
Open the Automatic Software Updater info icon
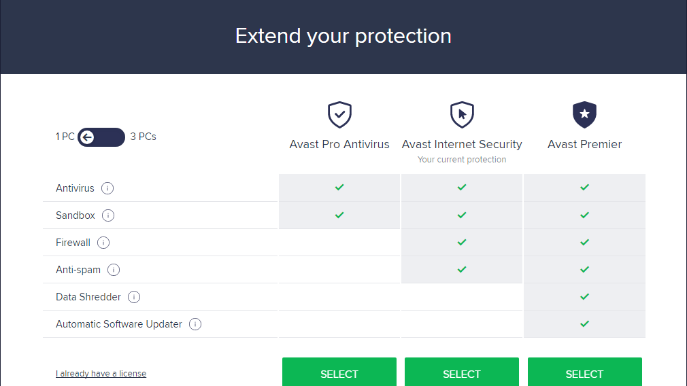[195, 324]
